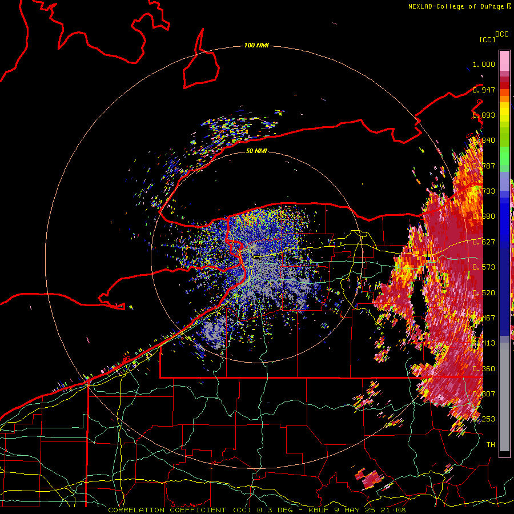Click the isolated crimson echo cluster at bottom right
Image resolution: width=514 pixels, height=514 pixels.
point(371,479)
